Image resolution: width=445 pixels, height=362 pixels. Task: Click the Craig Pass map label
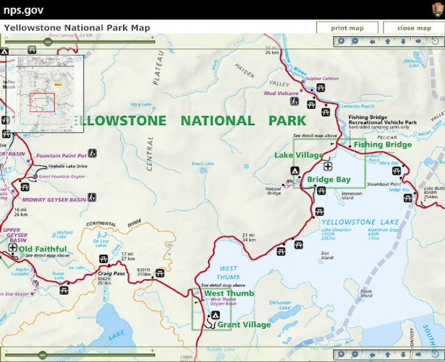[x=111, y=274]
